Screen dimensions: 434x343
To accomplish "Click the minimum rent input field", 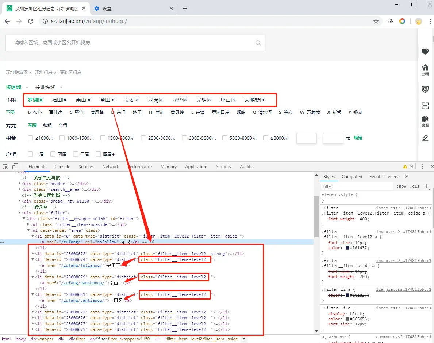I will click(306, 138).
